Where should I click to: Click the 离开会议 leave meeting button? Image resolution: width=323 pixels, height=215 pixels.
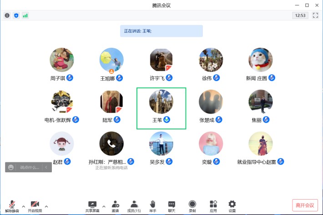tap(305, 205)
